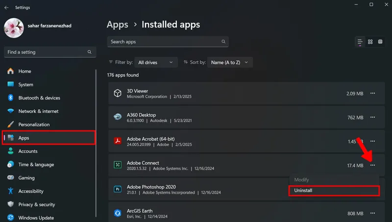Select the Adobe Photoshop 2020 name

tap(151, 187)
